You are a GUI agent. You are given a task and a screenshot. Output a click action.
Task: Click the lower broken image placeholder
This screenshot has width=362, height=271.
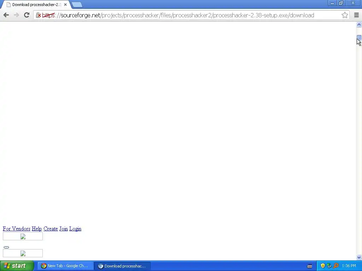(23, 253)
